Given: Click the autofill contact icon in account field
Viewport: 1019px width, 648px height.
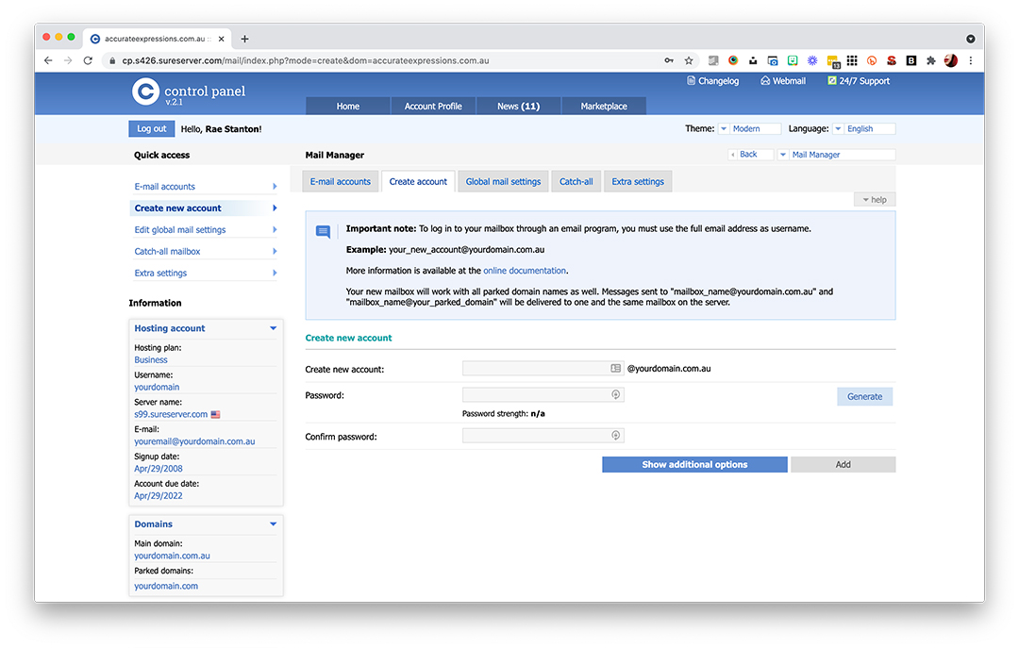Looking at the screenshot, I should [x=615, y=369].
